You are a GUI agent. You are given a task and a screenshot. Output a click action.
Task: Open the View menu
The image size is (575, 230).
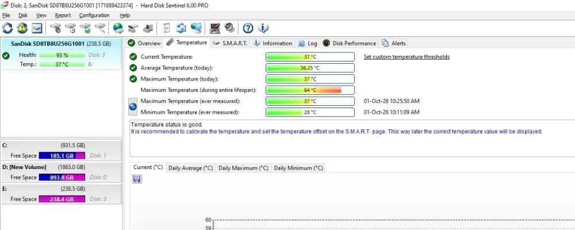tap(41, 16)
